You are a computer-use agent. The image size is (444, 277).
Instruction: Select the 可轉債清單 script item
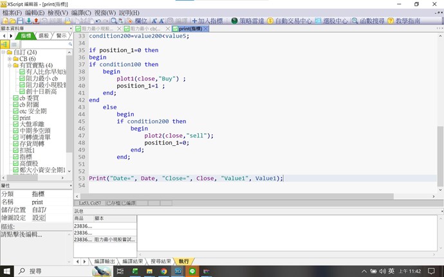pos(35,138)
